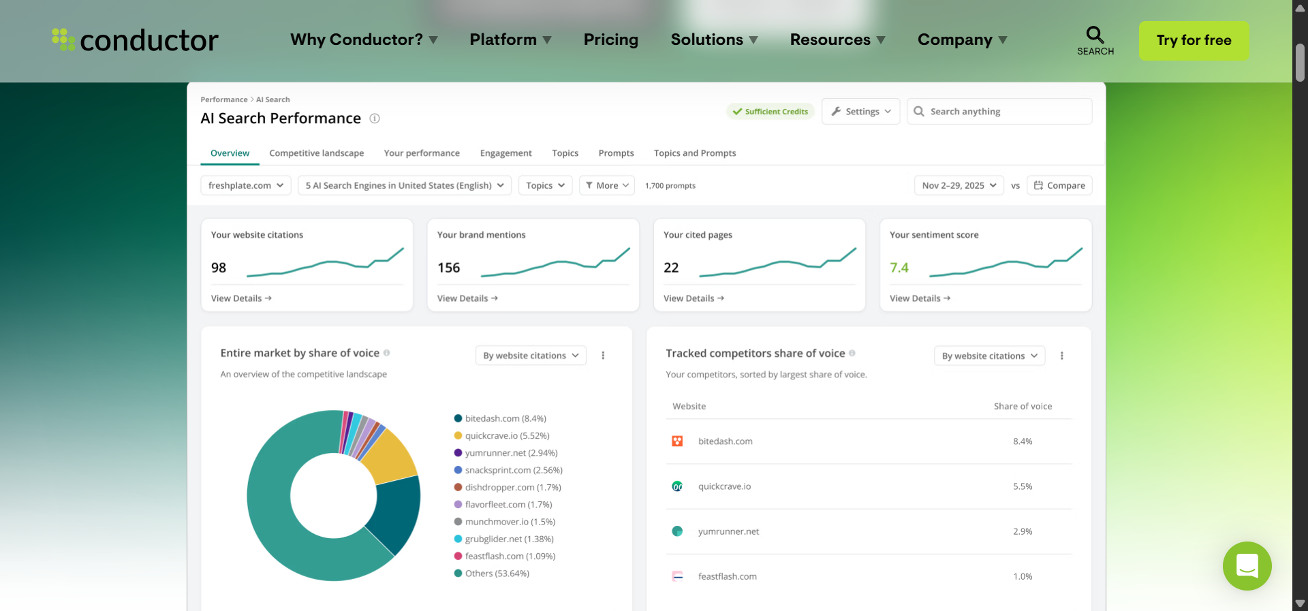Open Pricing page
Image resolution: width=1308 pixels, height=611 pixels.
pos(611,40)
